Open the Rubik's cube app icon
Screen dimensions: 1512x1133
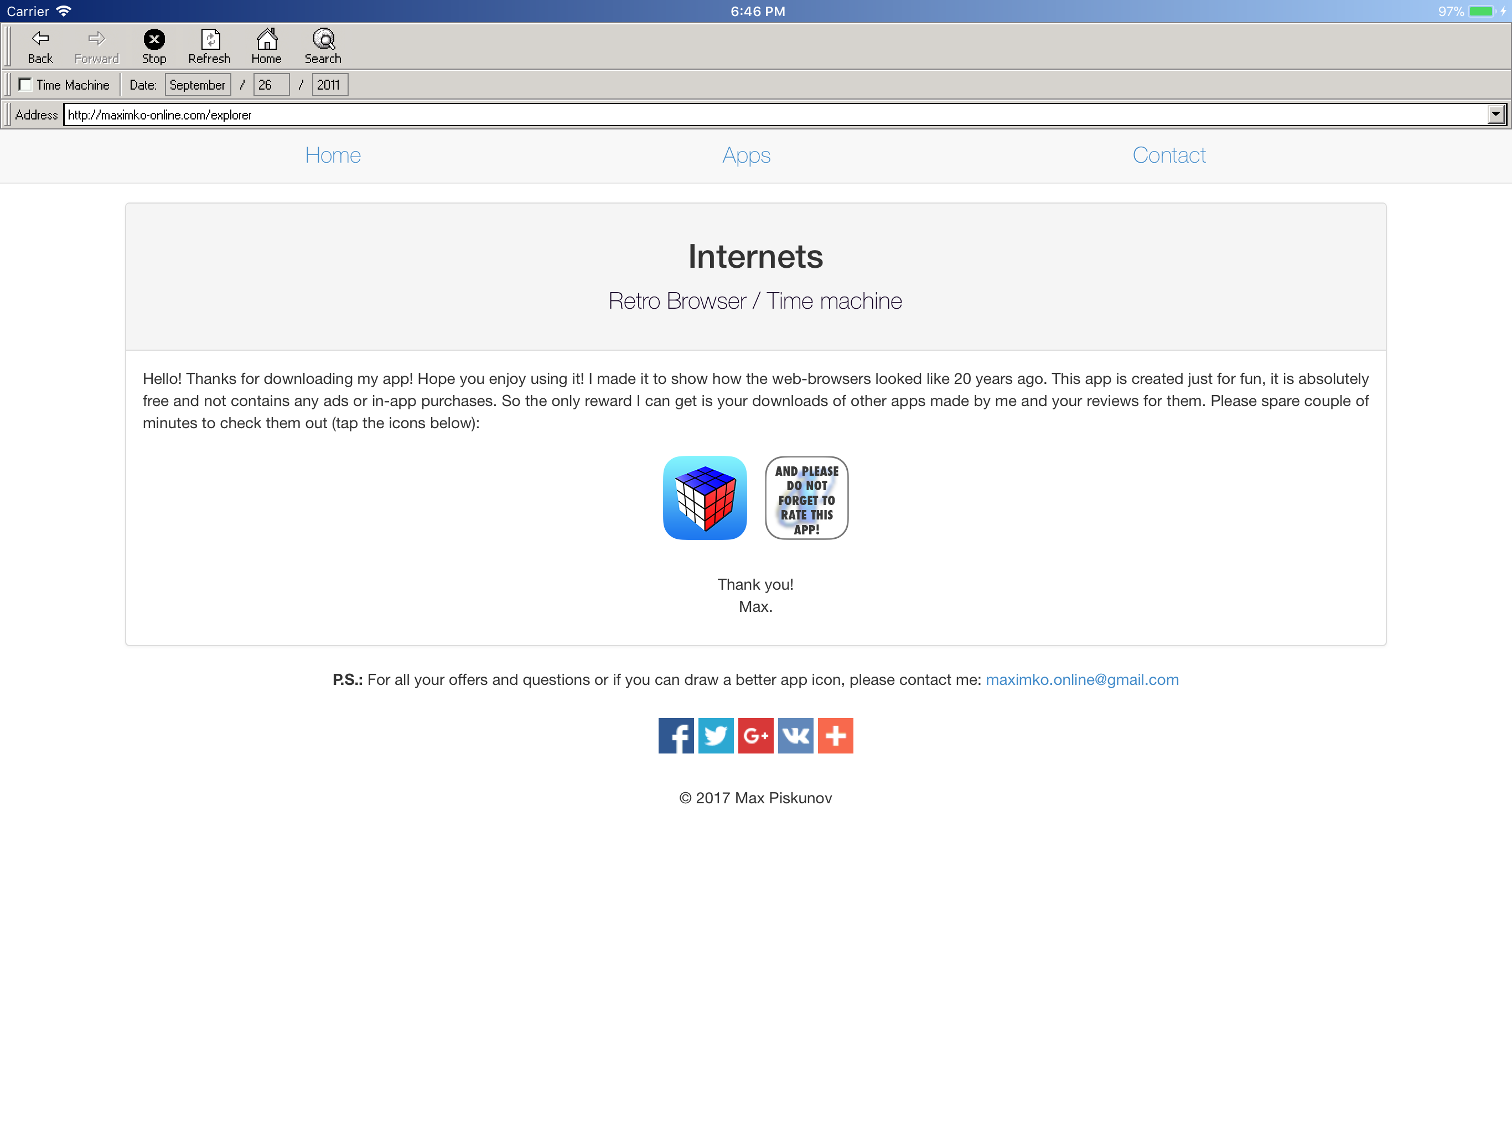point(705,497)
